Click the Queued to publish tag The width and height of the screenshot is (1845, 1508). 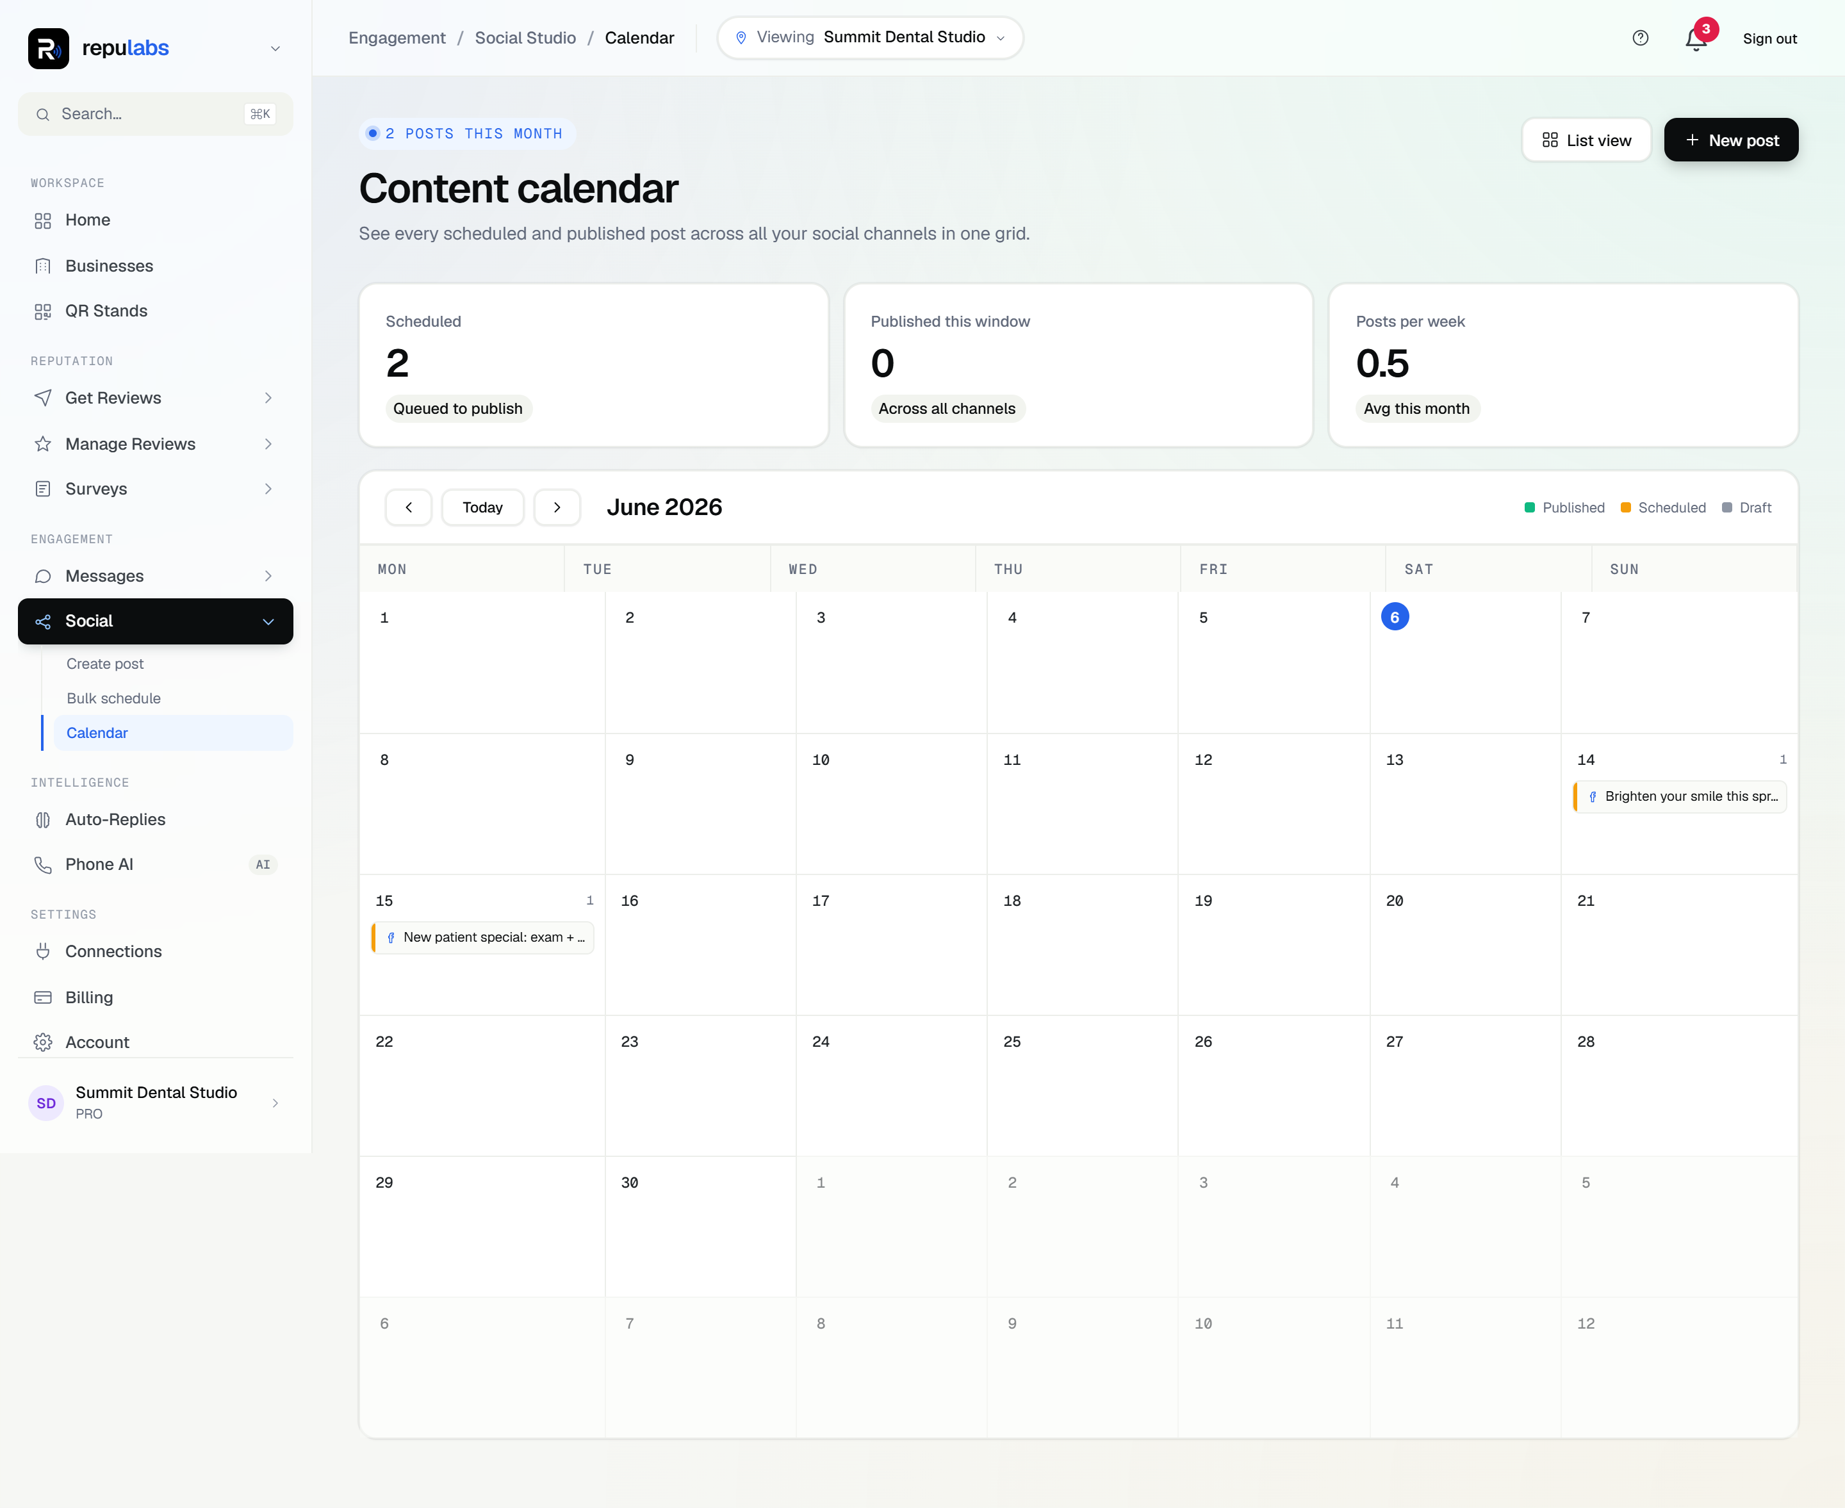point(458,409)
